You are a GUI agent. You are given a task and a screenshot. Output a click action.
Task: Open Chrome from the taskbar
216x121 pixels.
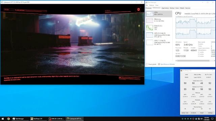(x=8, y=119)
